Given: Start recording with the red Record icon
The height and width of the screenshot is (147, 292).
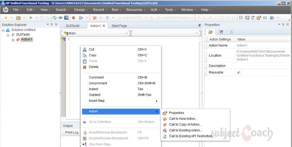Looking at the screenshot, I should 74,18.
